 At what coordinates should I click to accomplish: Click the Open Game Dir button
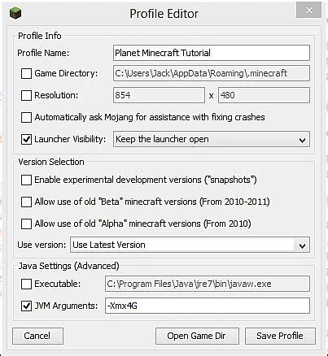click(x=197, y=336)
